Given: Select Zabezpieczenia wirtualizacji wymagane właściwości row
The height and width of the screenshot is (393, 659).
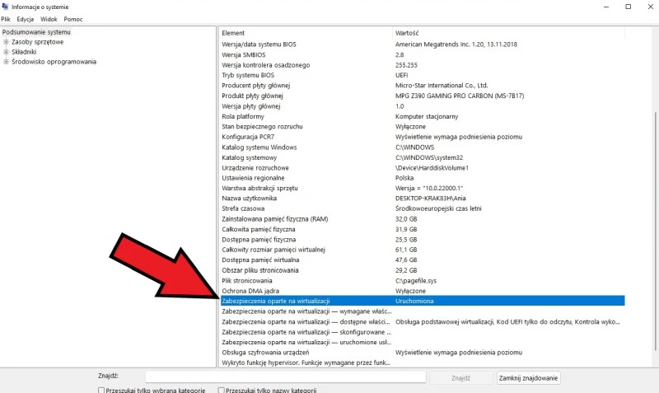Looking at the screenshot, I should coord(422,311).
